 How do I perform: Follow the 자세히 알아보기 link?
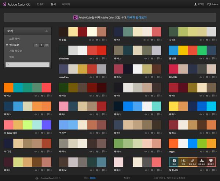136,17
